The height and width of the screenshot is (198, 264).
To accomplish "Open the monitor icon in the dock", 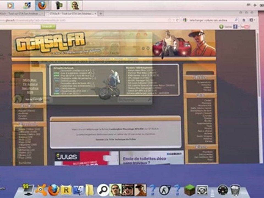I will 28,189.
